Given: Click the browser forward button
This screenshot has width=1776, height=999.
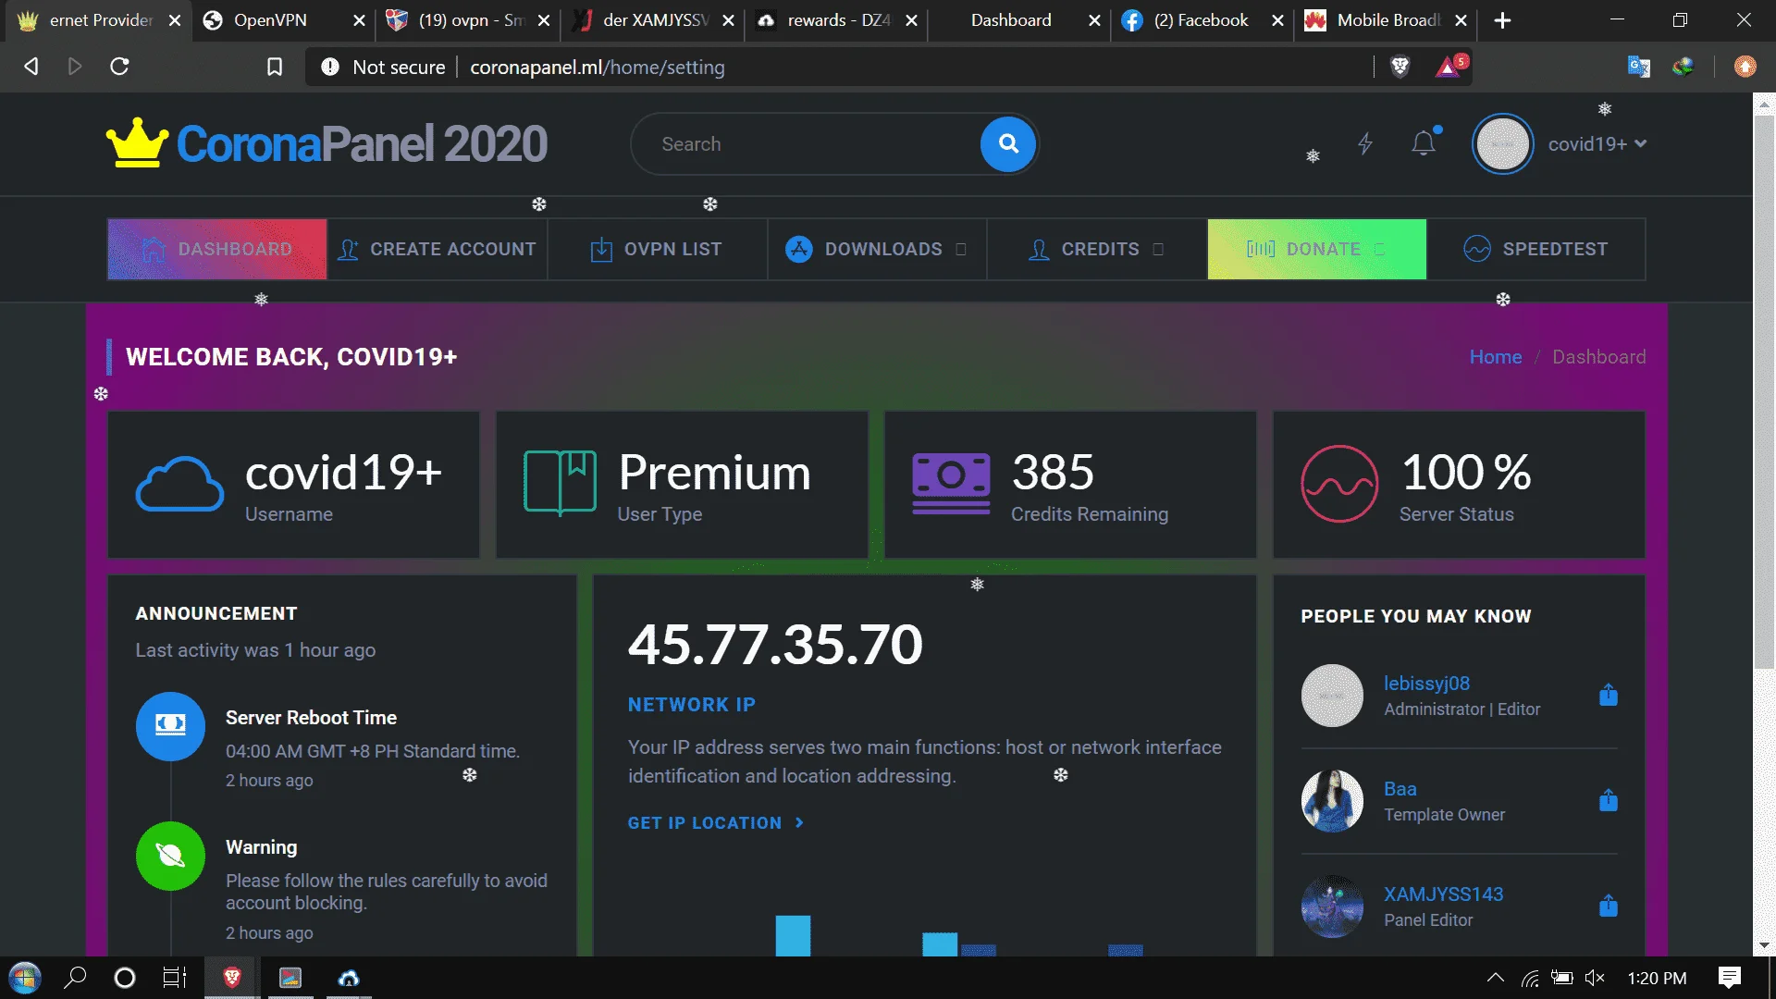Looking at the screenshot, I should (x=75, y=67).
